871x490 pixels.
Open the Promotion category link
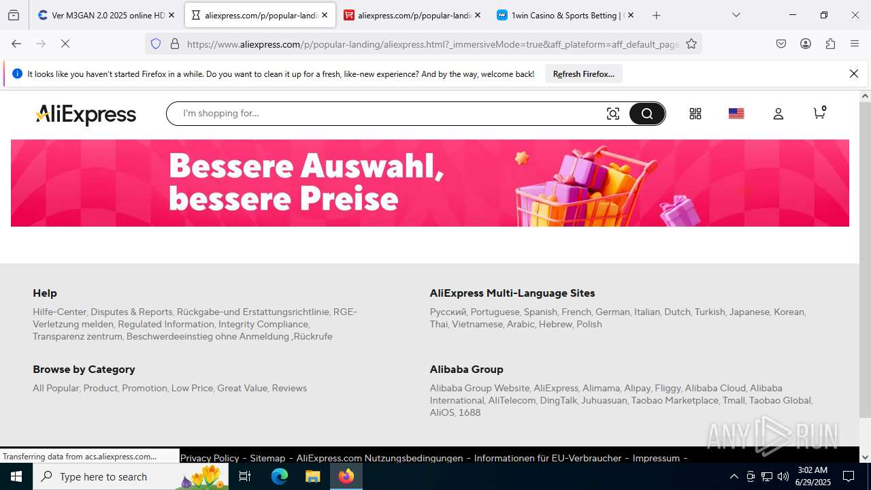pos(144,388)
